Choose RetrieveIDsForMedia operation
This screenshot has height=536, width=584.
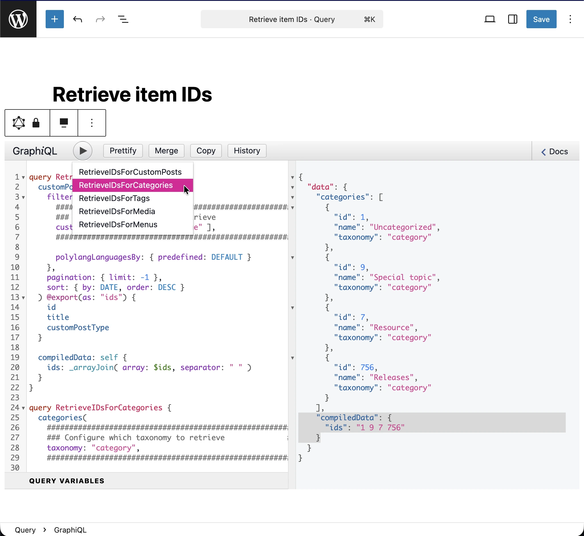tap(117, 212)
